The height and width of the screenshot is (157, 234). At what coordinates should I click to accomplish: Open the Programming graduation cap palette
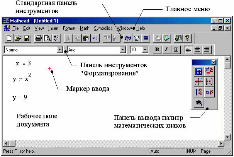[x=199, y=102]
